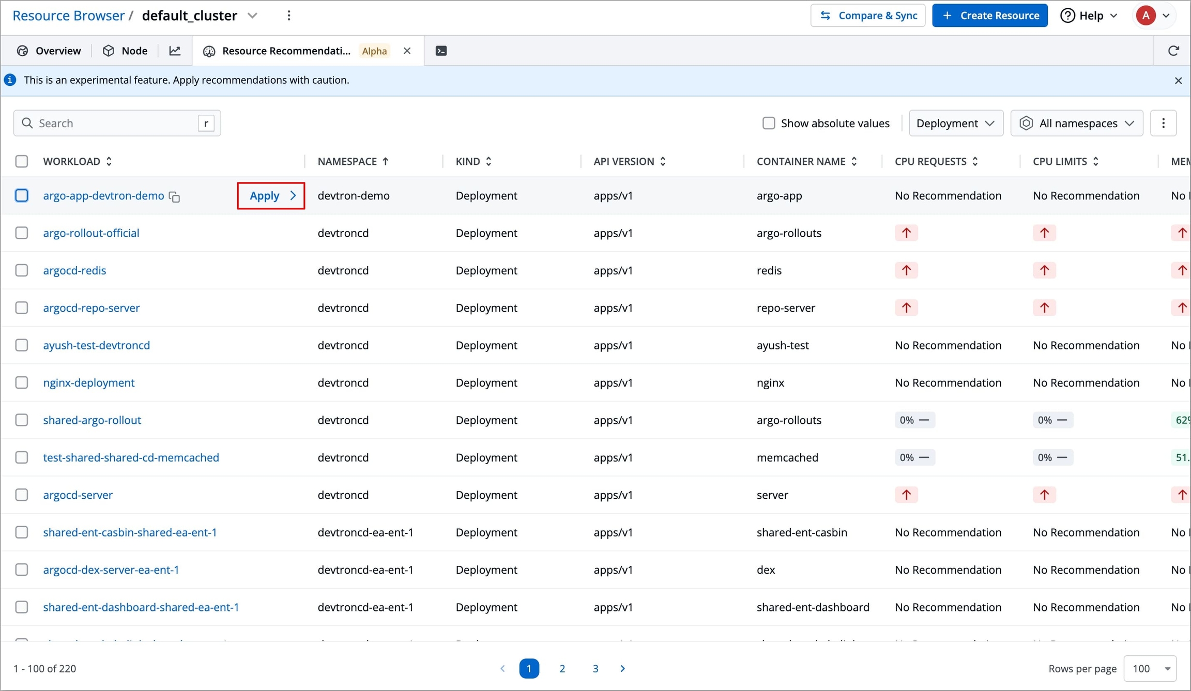Open the argocd-repo-server workload link
This screenshot has height=691, width=1191.
[x=91, y=308]
